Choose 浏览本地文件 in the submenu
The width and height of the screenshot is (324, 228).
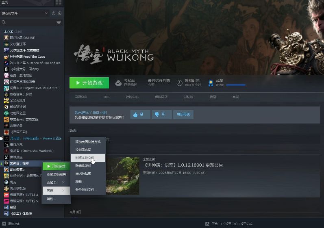coord(88,158)
